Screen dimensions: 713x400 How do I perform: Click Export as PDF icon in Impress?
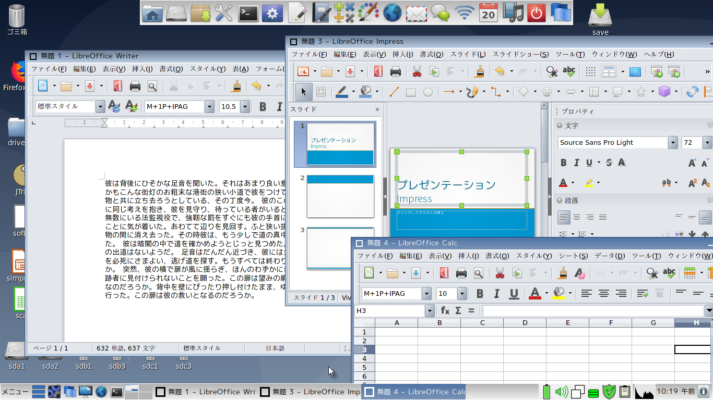pyautogui.click(x=378, y=71)
